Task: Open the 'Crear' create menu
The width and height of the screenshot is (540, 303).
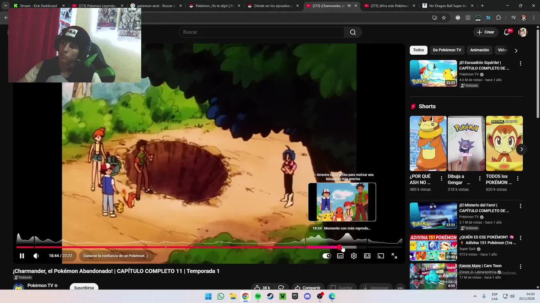Action: pyautogui.click(x=486, y=32)
